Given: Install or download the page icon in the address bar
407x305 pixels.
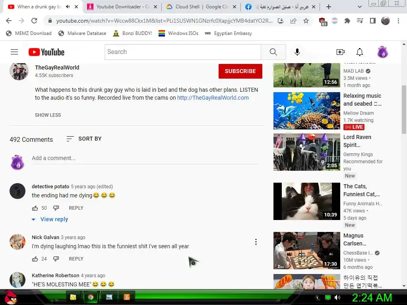Looking at the screenshot, I should (x=281, y=21).
